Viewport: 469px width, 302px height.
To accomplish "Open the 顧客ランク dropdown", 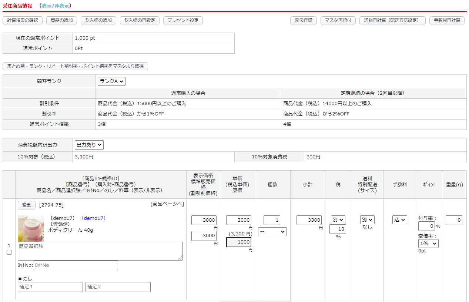I will [x=111, y=81].
